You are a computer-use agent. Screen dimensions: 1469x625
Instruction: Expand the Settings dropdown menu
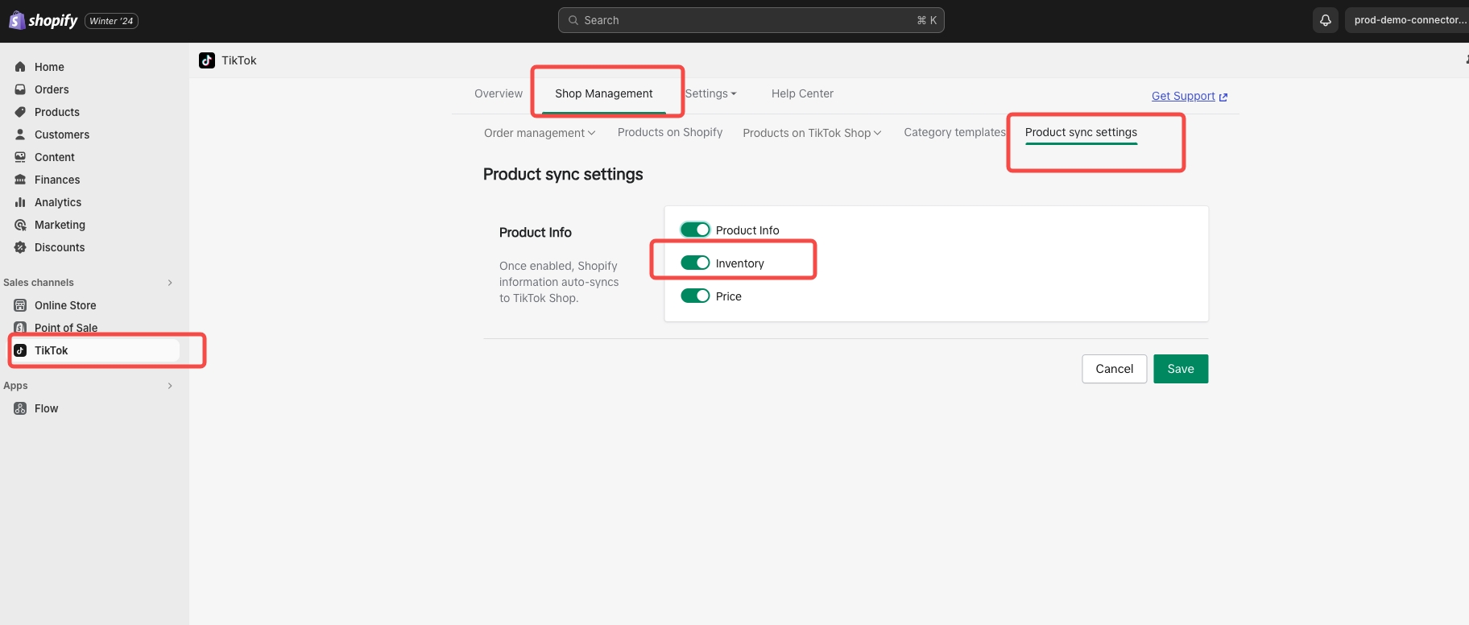(x=710, y=93)
